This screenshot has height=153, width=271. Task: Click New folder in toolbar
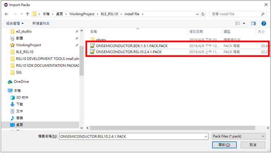41,24
